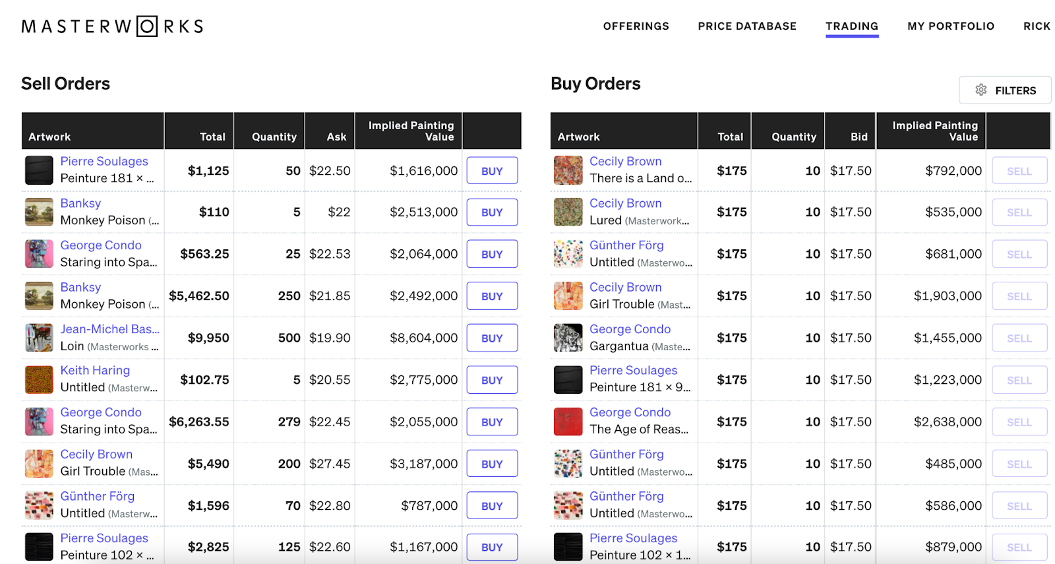The height and width of the screenshot is (564, 1055).
Task: Open George Condo link above The Age of Reason
Action: [630, 412]
